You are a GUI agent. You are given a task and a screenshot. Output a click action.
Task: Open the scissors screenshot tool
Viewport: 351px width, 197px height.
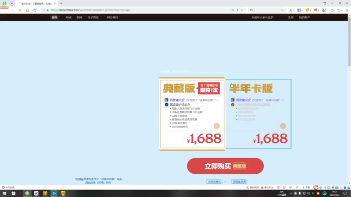(290, 10)
